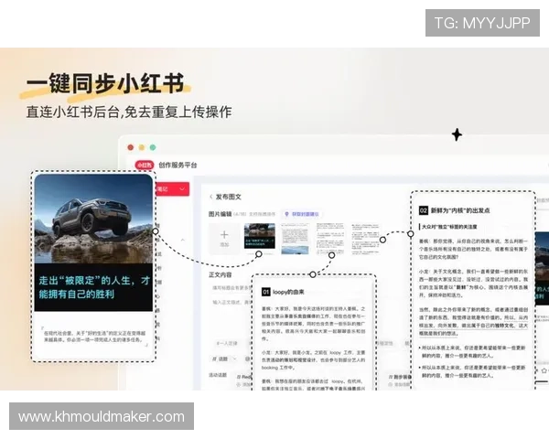
Task: Open the red 发布笔记 dropdown button
Action: 173,189
